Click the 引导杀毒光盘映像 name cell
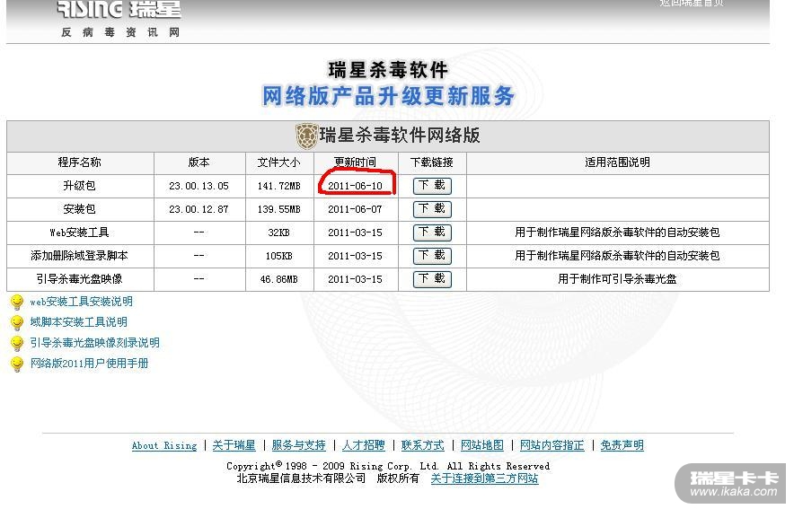The image size is (794, 509). [80, 279]
